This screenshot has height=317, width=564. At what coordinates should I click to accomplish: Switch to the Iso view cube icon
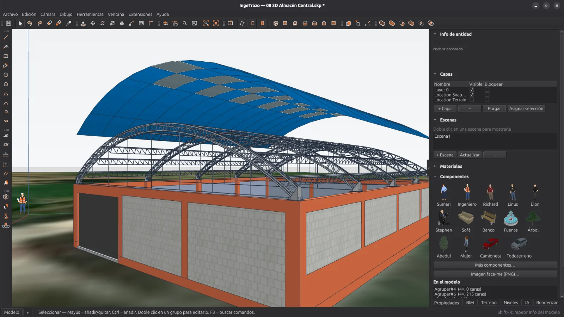click(276, 23)
